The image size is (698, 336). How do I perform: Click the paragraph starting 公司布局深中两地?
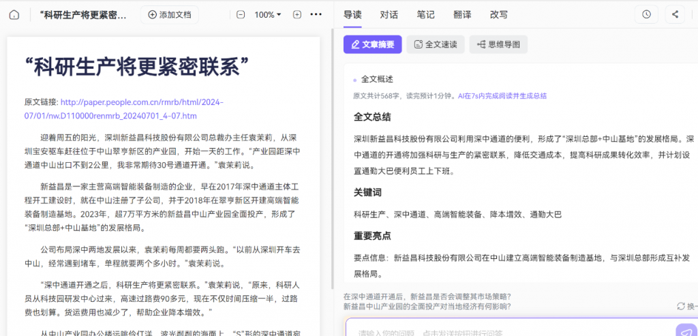(x=162, y=256)
